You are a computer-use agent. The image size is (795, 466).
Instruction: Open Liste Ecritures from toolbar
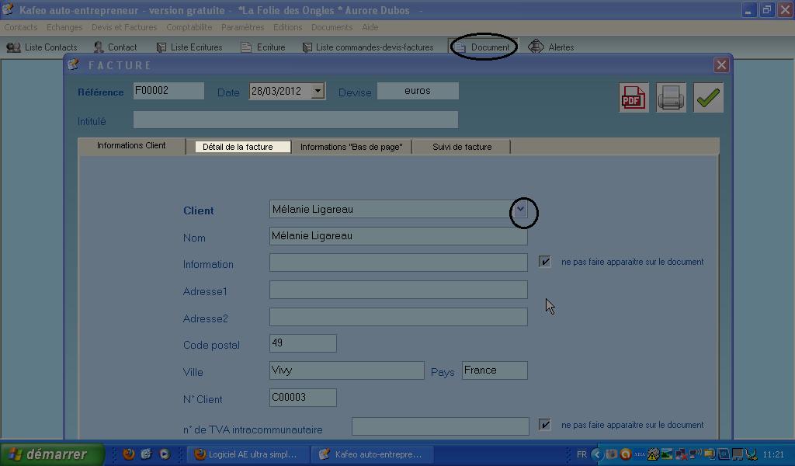[x=189, y=47]
